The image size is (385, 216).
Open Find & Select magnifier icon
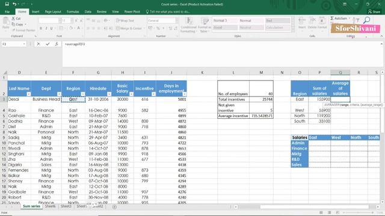(x=366, y=20)
